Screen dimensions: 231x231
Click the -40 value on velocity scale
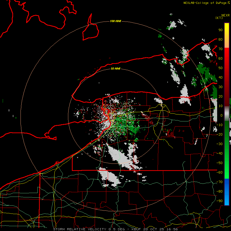[219, 153]
